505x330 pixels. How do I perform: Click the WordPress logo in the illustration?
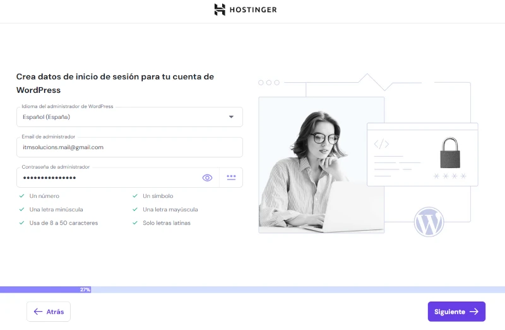[x=429, y=222]
